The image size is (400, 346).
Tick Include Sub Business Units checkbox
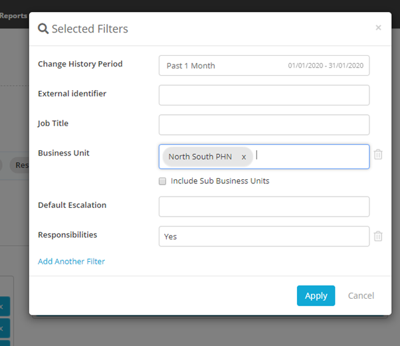pos(163,181)
